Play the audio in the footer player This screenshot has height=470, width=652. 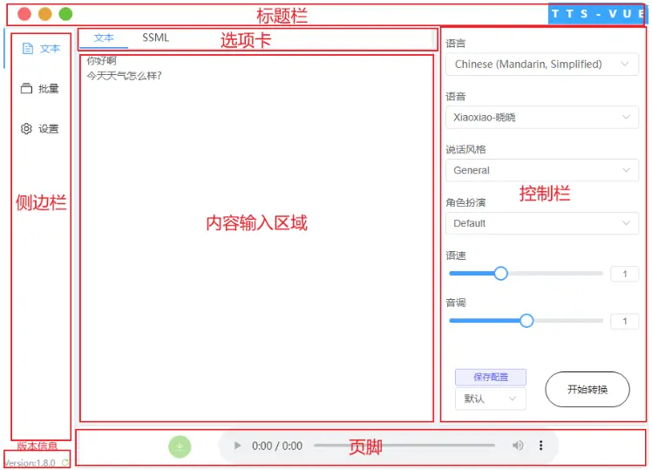coord(238,446)
